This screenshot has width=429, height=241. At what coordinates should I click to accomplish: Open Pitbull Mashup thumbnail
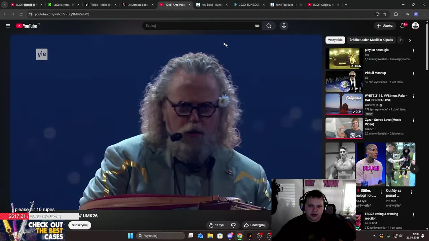tap(344, 81)
